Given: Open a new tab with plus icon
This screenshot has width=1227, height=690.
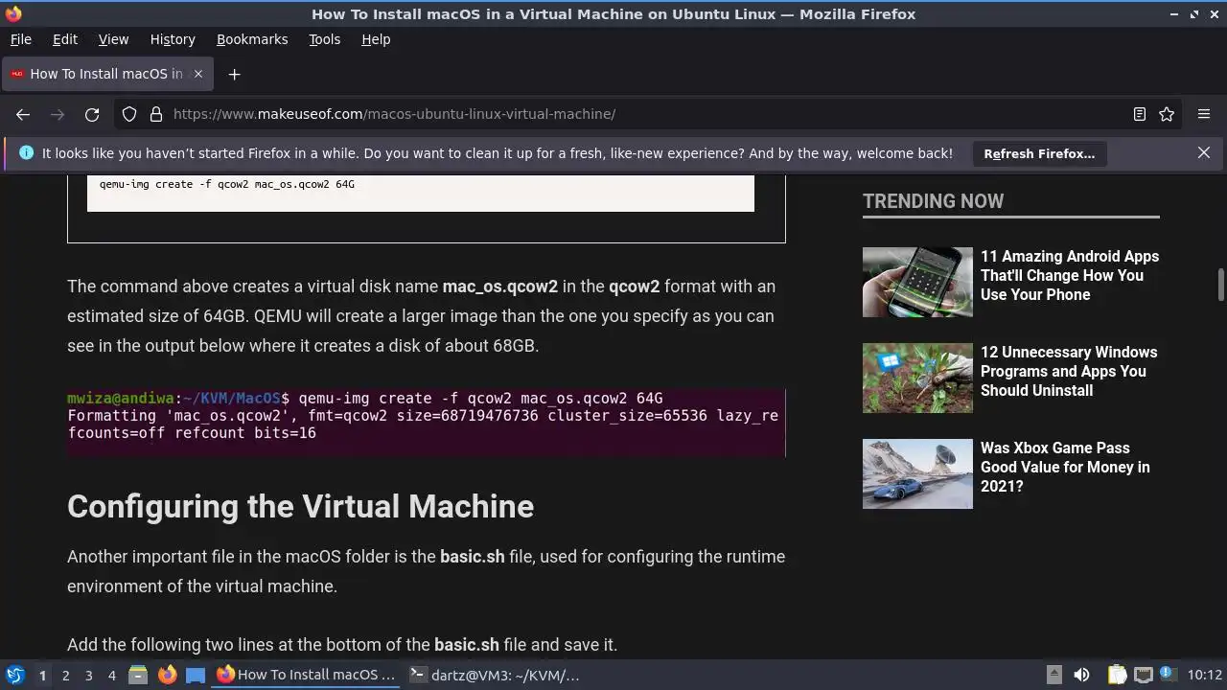Looking at the screenshot, I should (234, 74).
